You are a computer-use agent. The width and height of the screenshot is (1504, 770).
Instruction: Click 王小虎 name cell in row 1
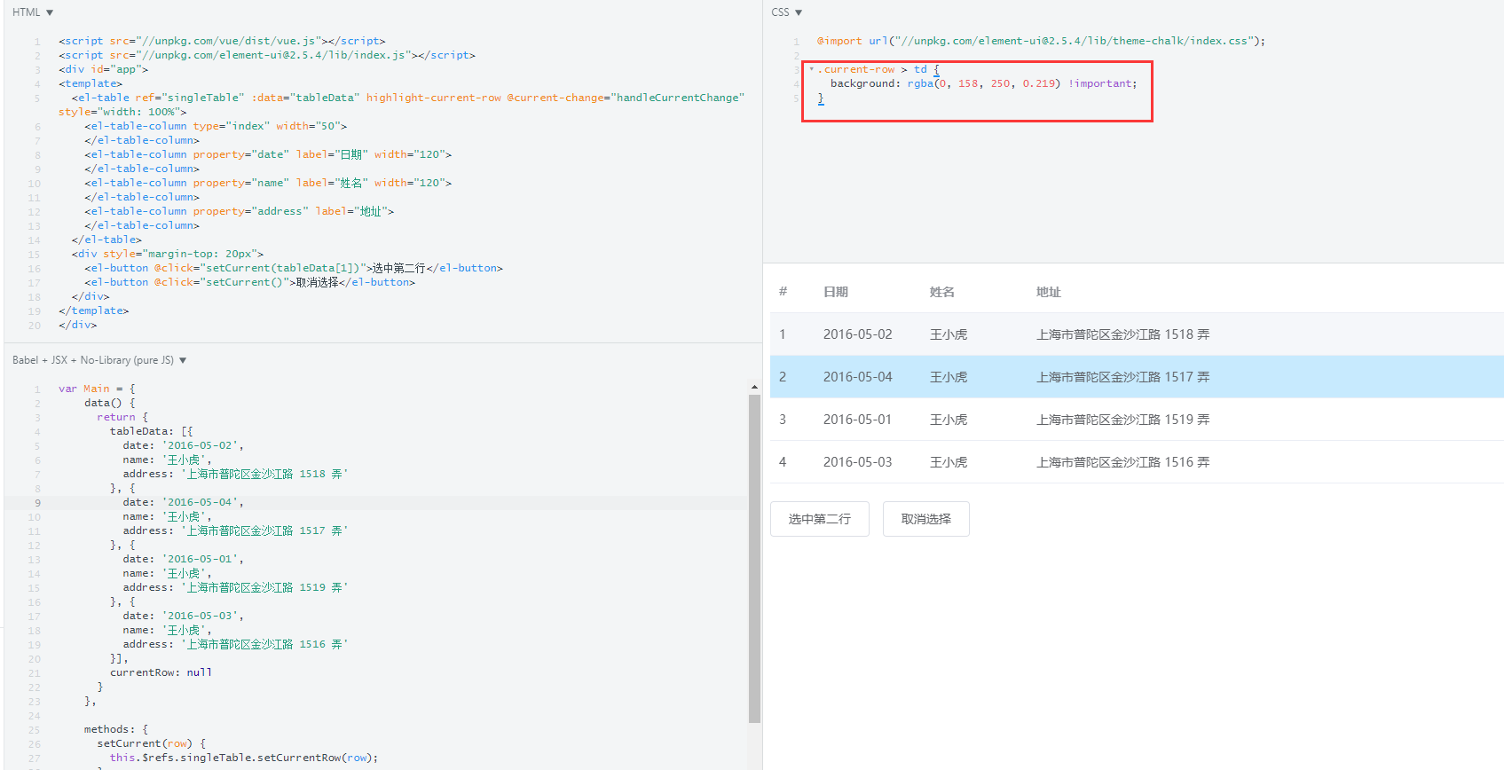(x=949, y=334)
